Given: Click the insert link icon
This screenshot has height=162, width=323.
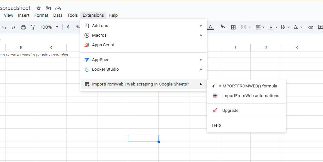Looking at the screenshot, I should (311, 27).
